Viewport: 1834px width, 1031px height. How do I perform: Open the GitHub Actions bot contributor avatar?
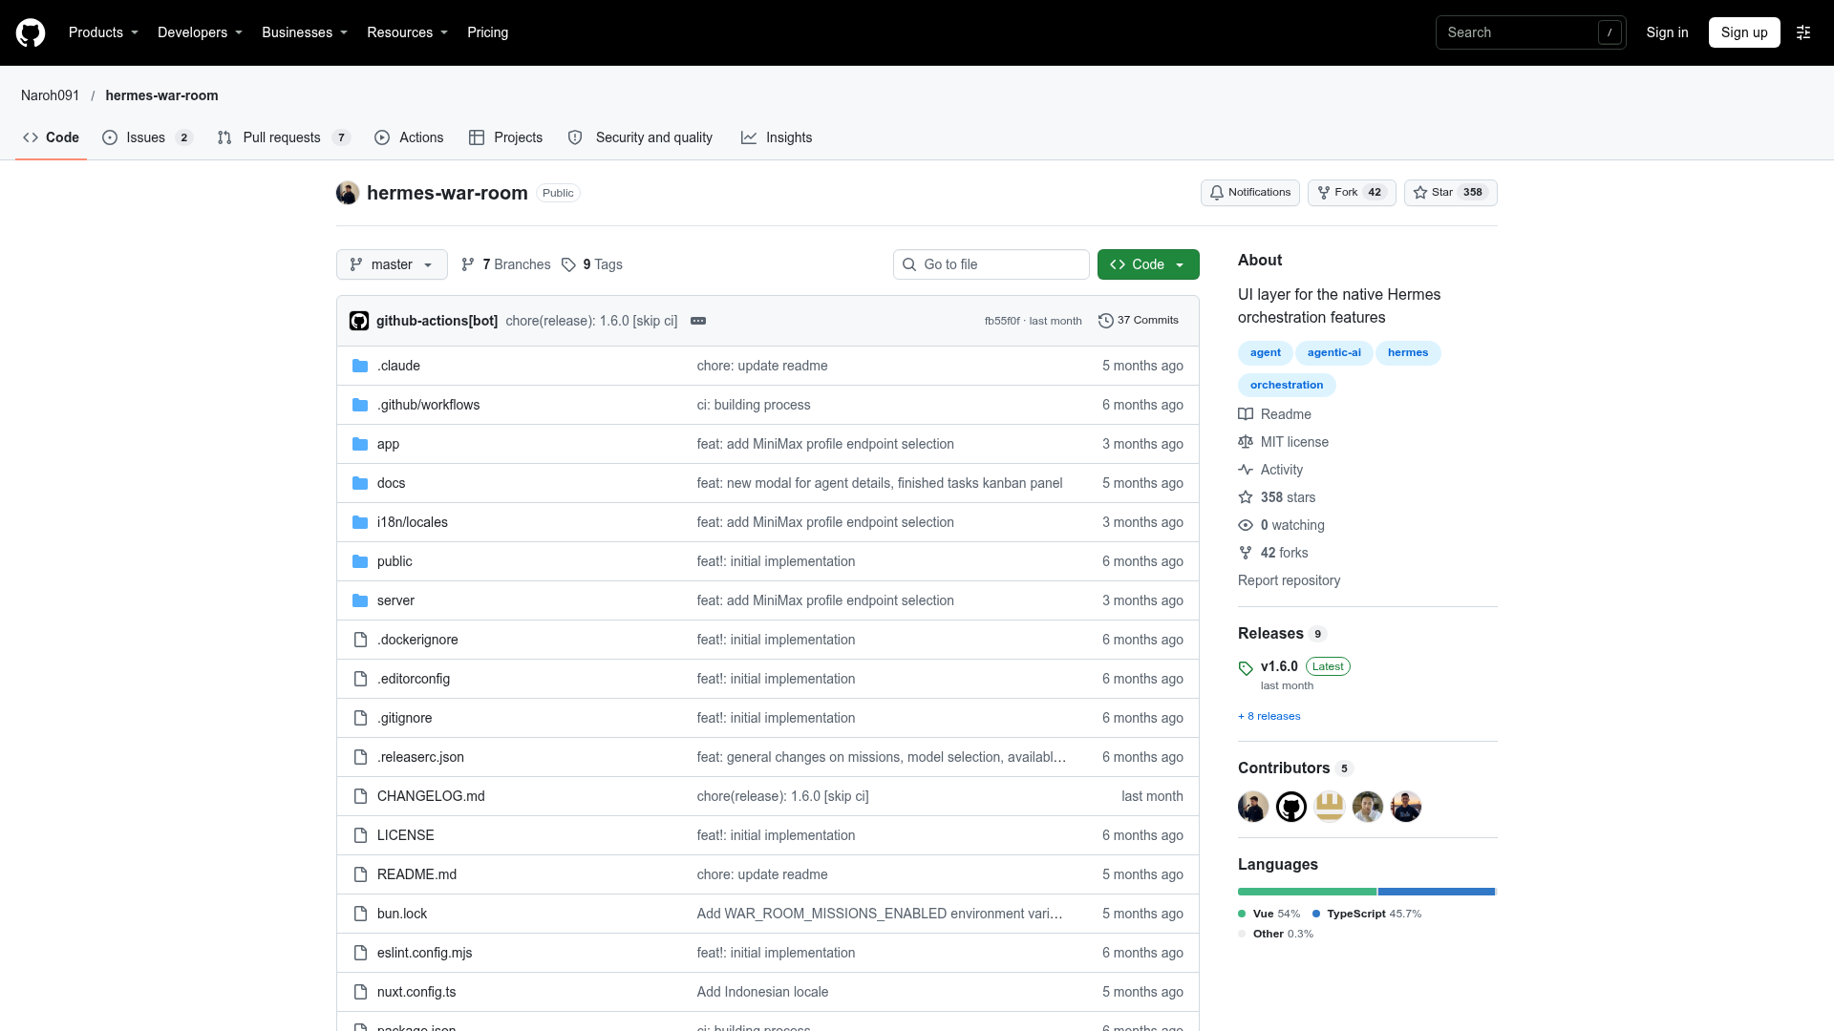point(1291,807)
